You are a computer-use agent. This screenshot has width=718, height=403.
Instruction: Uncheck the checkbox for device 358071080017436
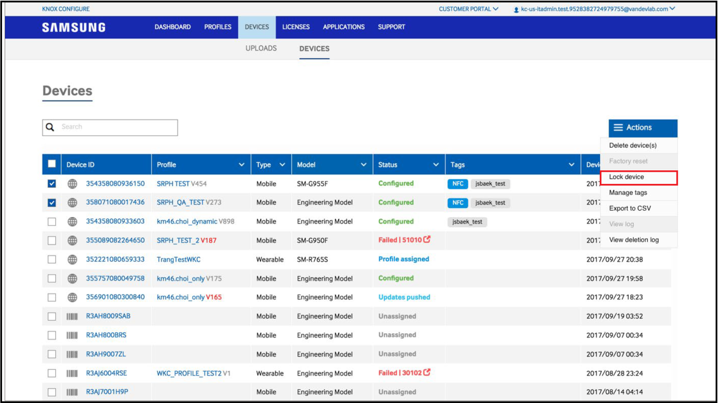[x=52, y=203]
